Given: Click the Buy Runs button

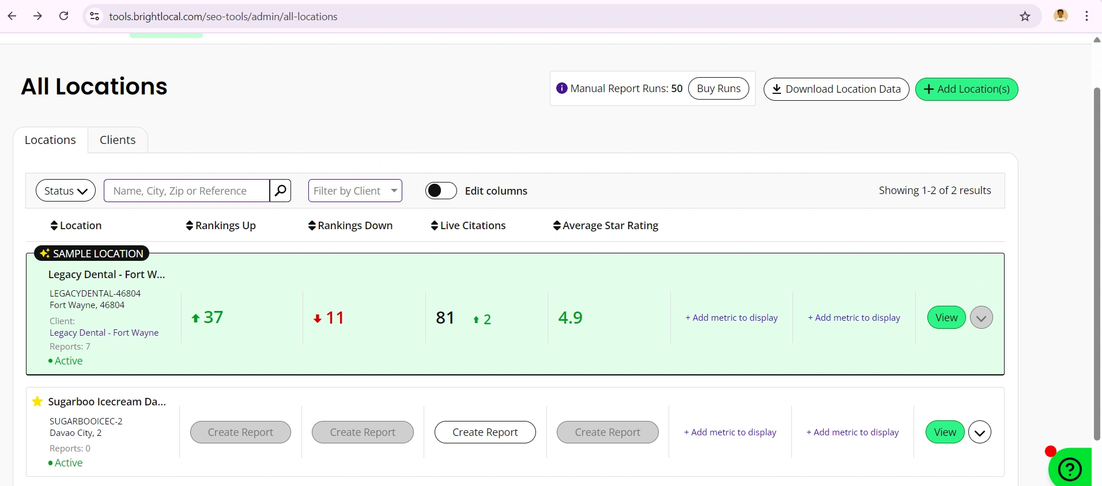Looking at the screenshot, I should coord(719,88).
